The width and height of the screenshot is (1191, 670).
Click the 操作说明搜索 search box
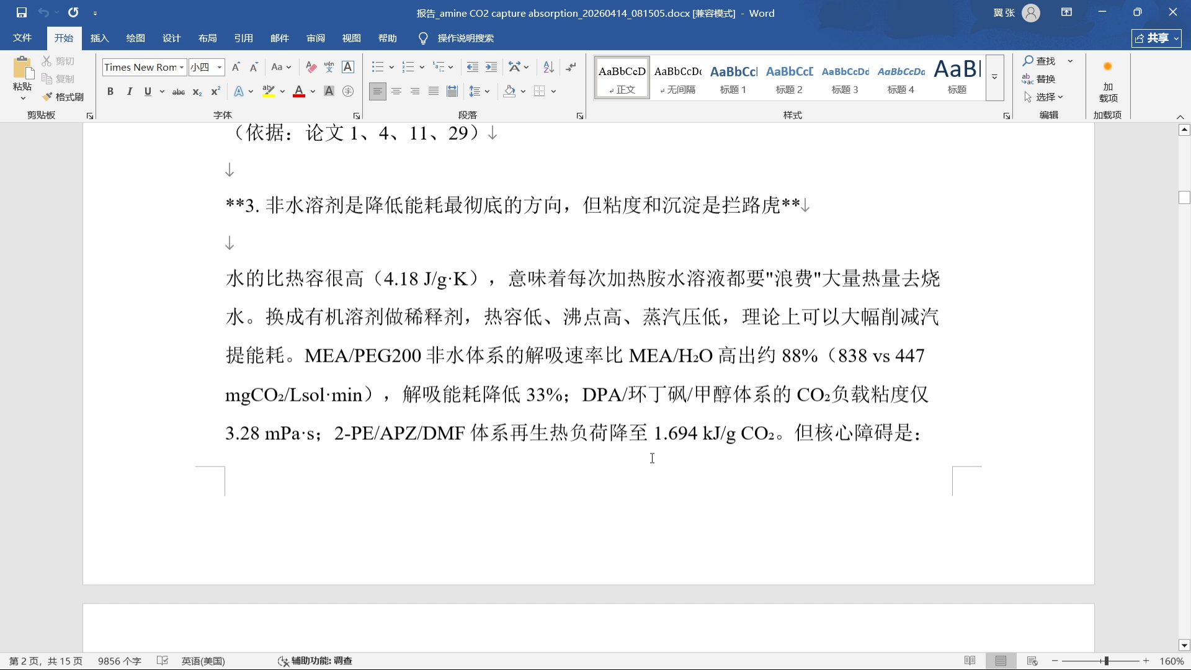pyautogui.click(x=465, y=38)
